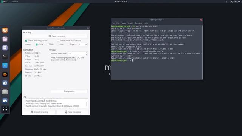
Task: Open the Terminal menu in the terminal window
Action: pos(138,23)
